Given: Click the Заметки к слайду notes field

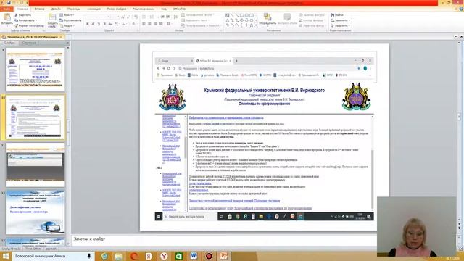Looking at the screenshot, I should (223, 239).
